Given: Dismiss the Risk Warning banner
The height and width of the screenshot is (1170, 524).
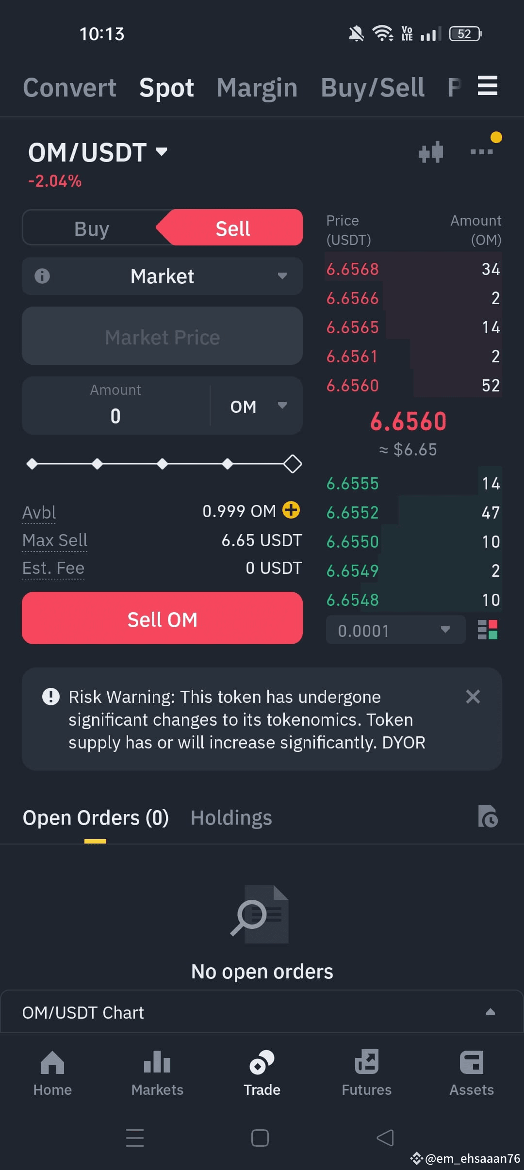Looking at the screenshot, I should click(x=473, y=697).
